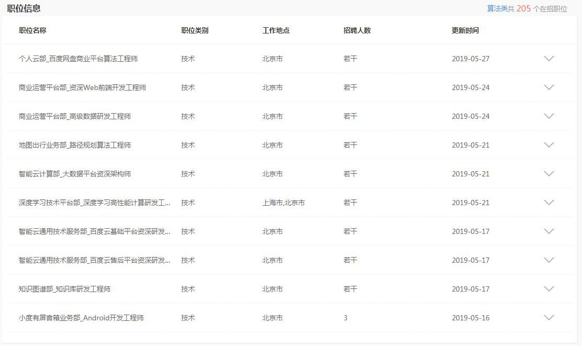The image size is (582, 346).
Task: Expand the 地图出行业务部_路径规划算法工程师 listing
Action: 549,145
